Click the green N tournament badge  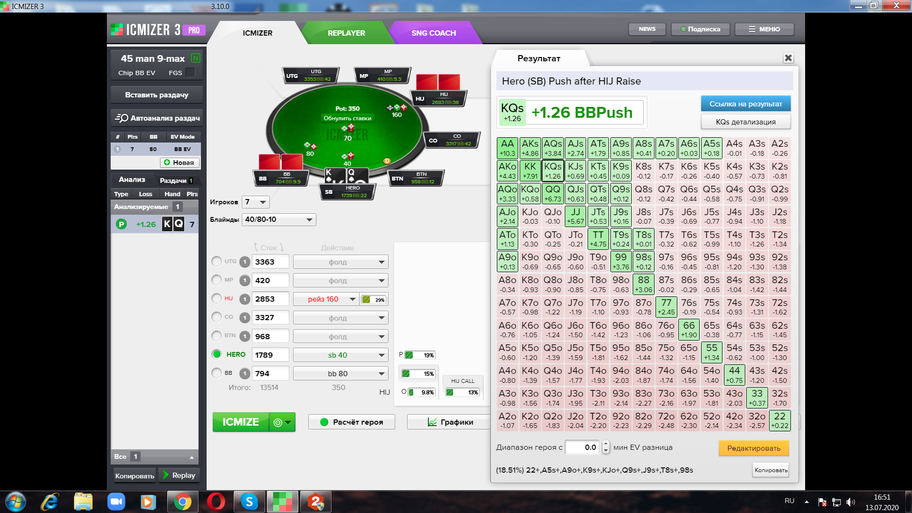(x=195, y=58)
